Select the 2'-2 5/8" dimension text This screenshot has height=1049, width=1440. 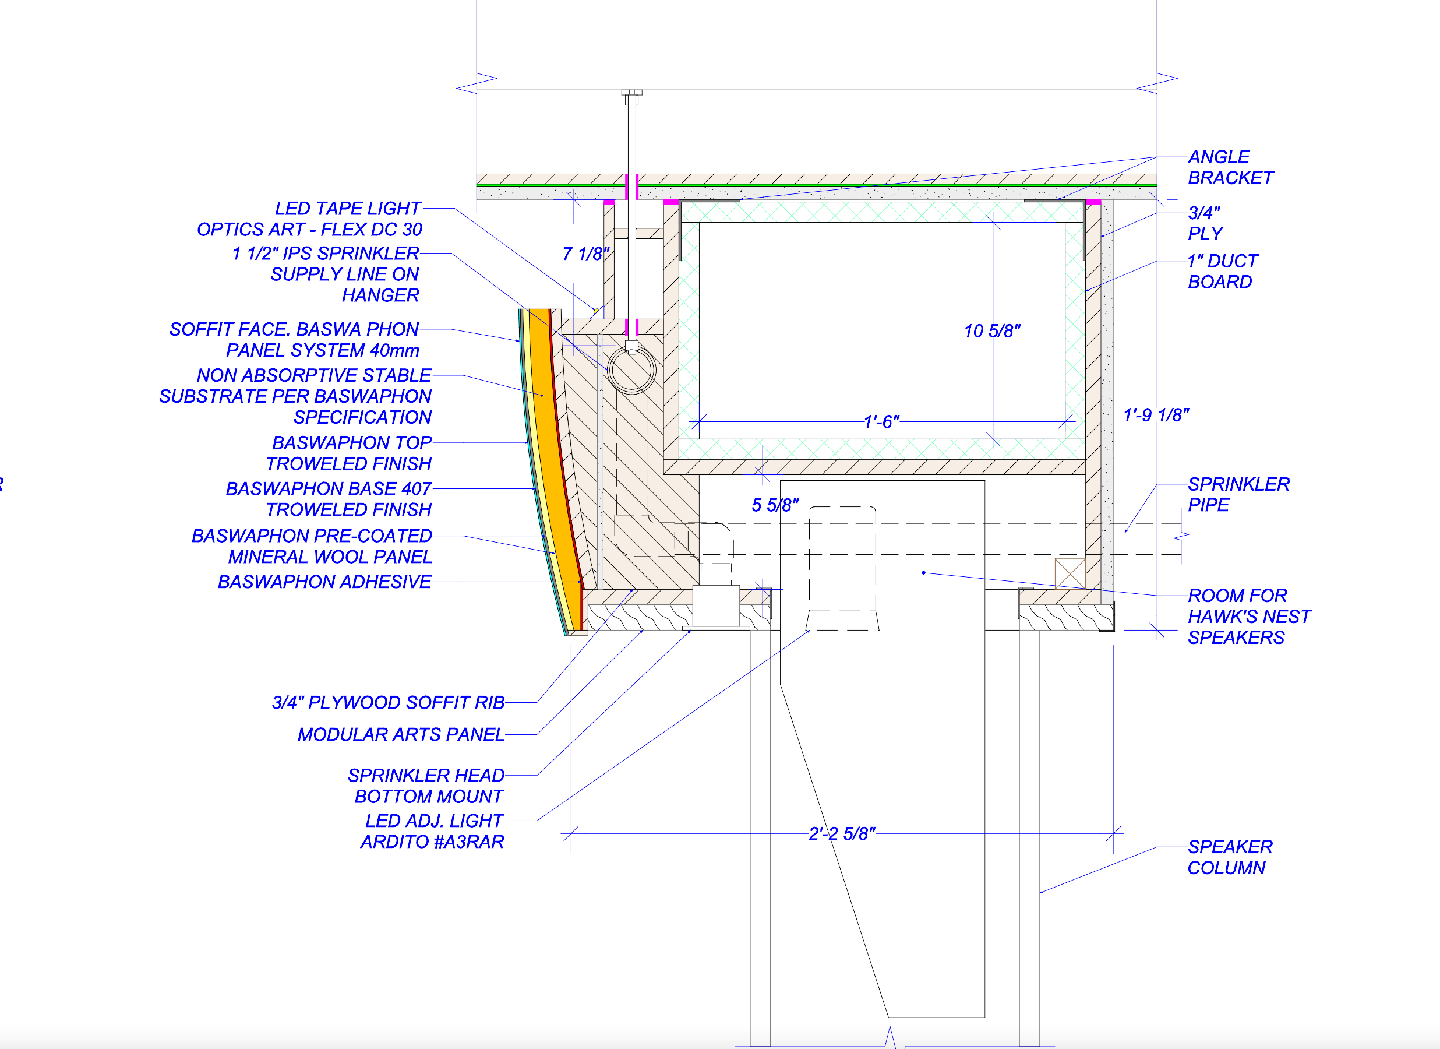(x=841, y=833)
